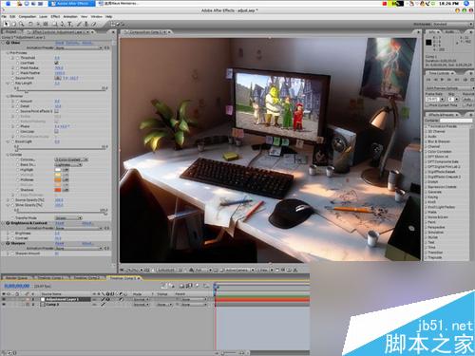The image size is (475, 356).
Task: Switch to the Audio panel tab
Action: [x=450, y=32]
